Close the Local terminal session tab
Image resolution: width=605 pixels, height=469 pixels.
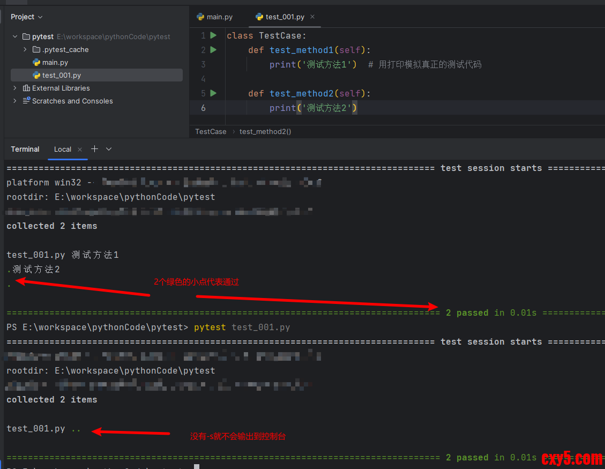(80, 150)
